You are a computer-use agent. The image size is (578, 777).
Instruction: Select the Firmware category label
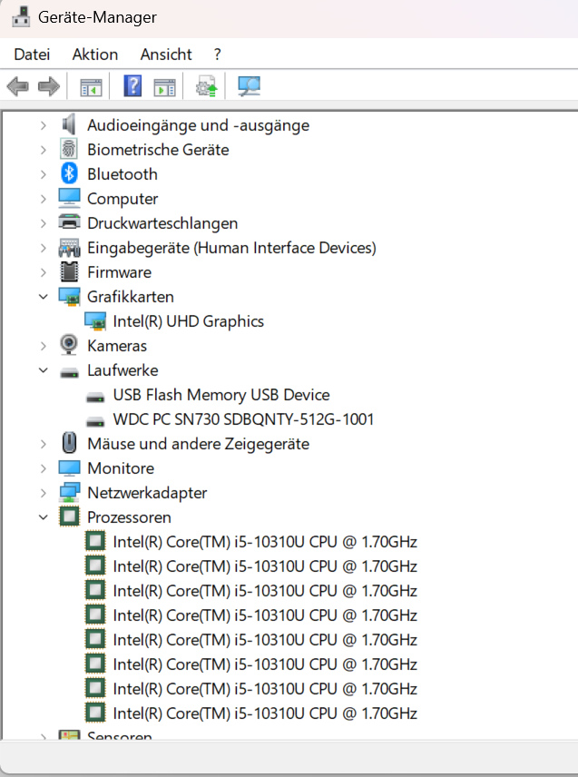click(x=120, y=272)
